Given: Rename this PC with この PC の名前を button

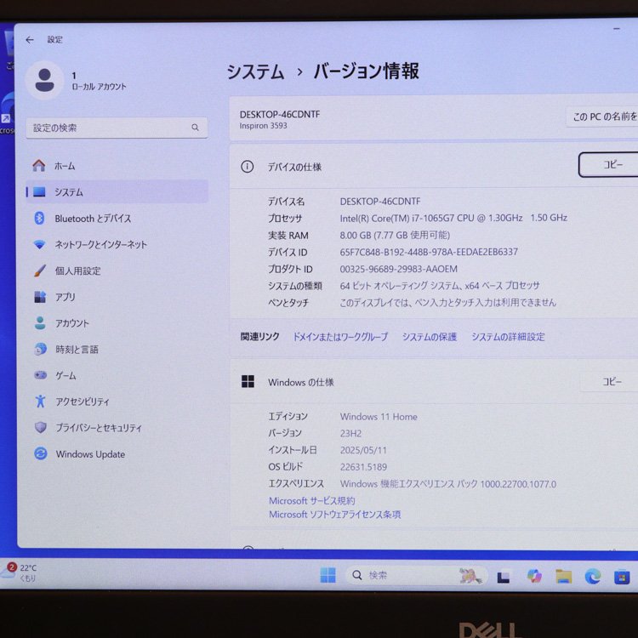Looking at the screenshot, I should 604,117.
